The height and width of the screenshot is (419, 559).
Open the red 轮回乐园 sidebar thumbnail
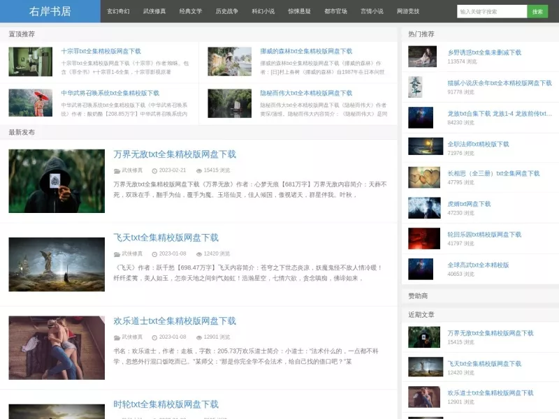(424, 238)
